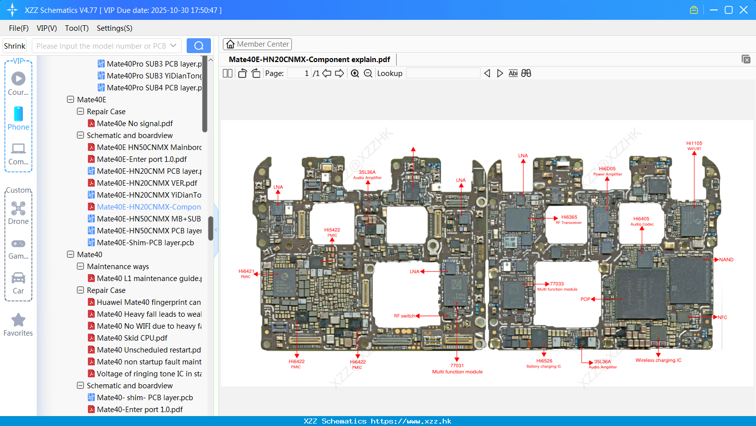Rotate page counterclockwise icon
Image resolution: width=756 pixels, height=426 pixels.
tap(242, 73)
